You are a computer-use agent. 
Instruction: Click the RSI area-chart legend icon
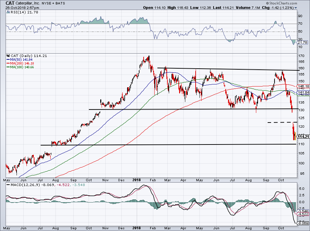(x=8, y=12)
